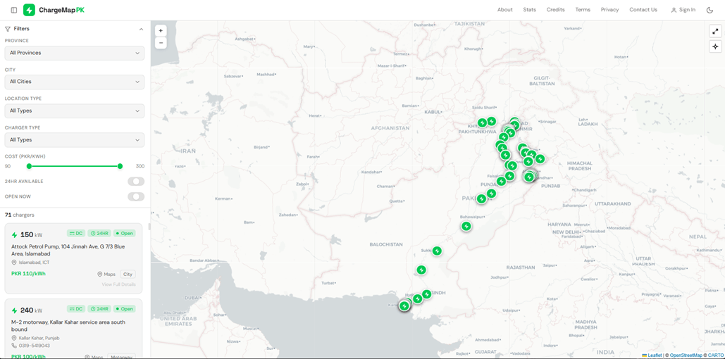The height and width of the screenshot is (359, 725).
Task: Zoom out on the map
Action: pyautogui.click(x=161, y=43)
